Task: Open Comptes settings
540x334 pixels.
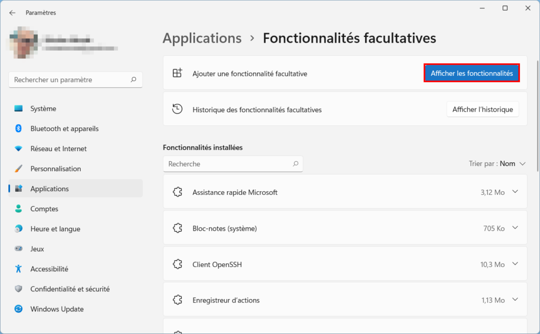Action: point(75,209)
